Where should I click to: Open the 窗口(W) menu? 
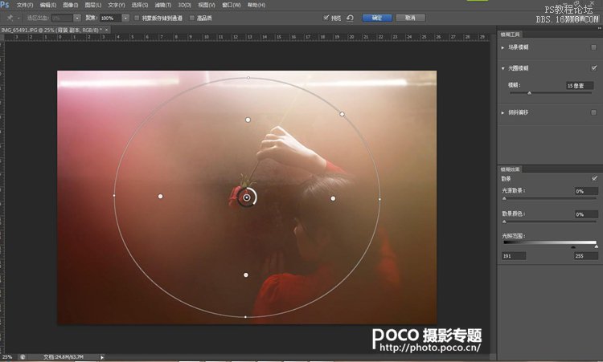[232, 5]
